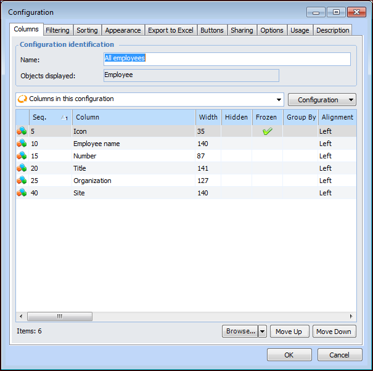This screenshot has height=371, width=373.
Task: Click the cubes icon in the Organization row
Action: pos(22,181)
